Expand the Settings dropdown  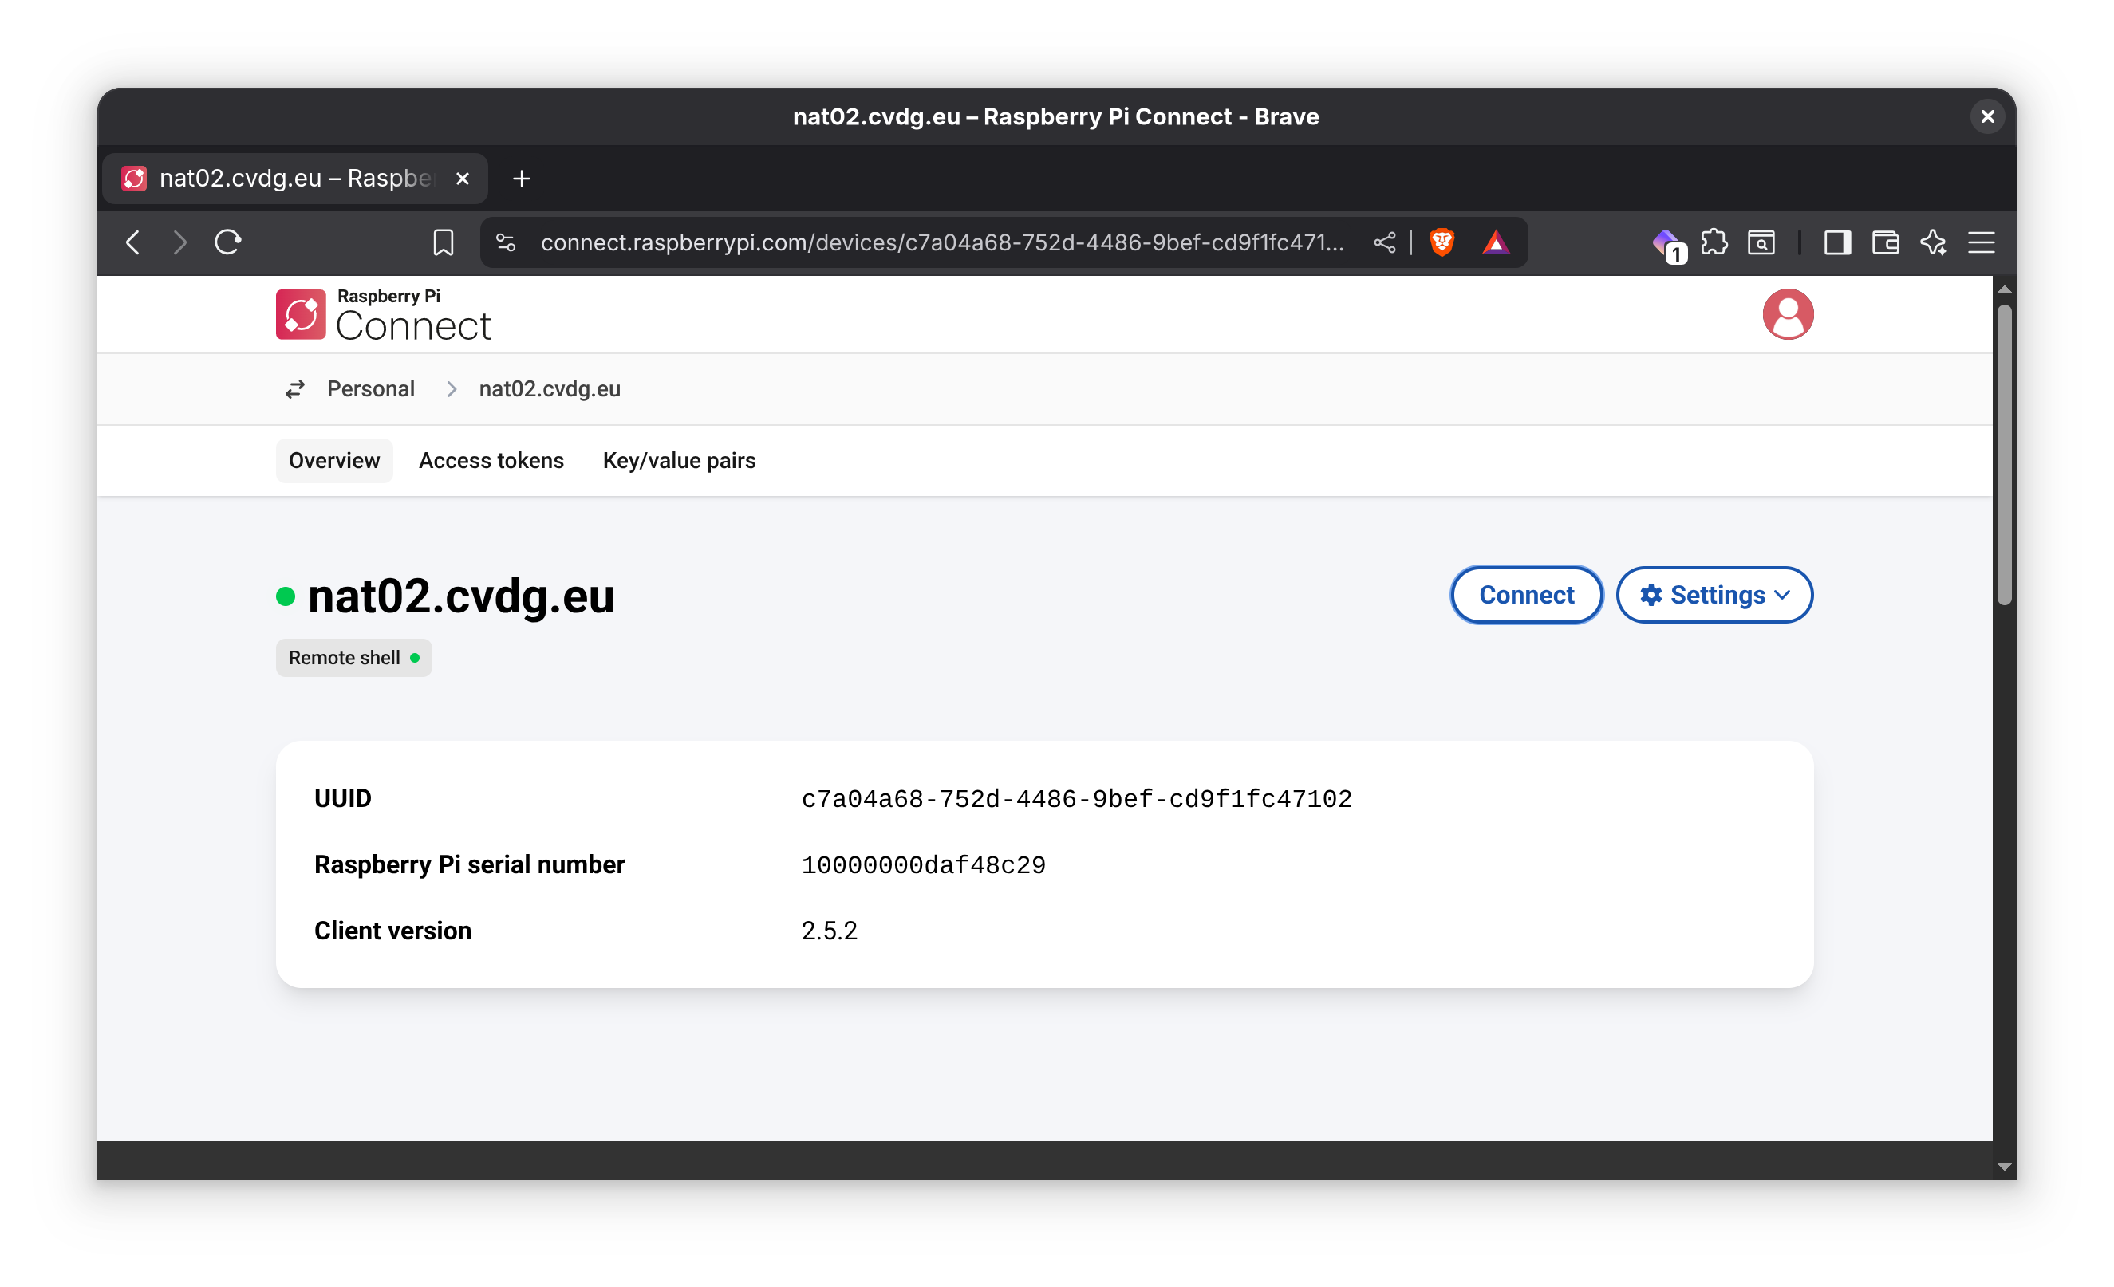1714,595
